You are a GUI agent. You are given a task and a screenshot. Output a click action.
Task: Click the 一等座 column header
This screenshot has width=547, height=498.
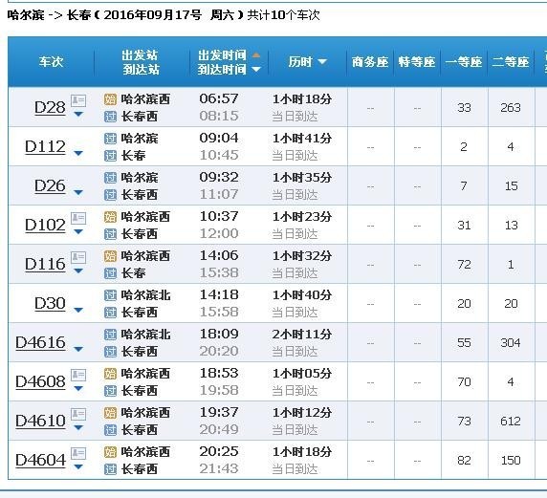[464, 62]
